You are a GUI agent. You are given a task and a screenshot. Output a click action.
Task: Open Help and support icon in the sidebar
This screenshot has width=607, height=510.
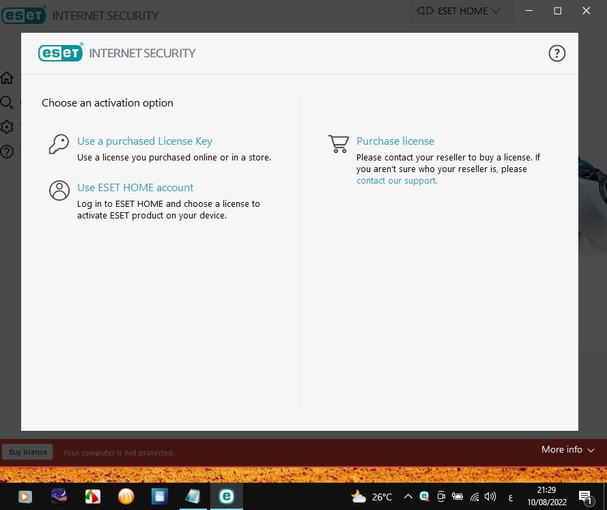coord(7,152)
